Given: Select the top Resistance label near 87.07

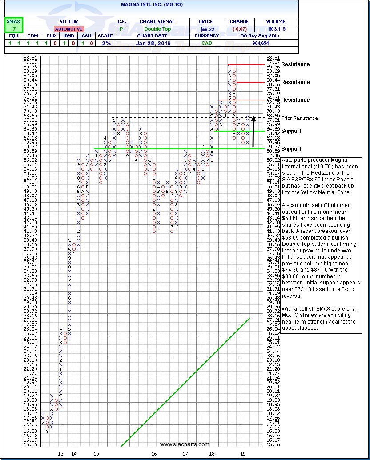Looking at the screenshot, I should pyautogui.click(x=295, y=64).
